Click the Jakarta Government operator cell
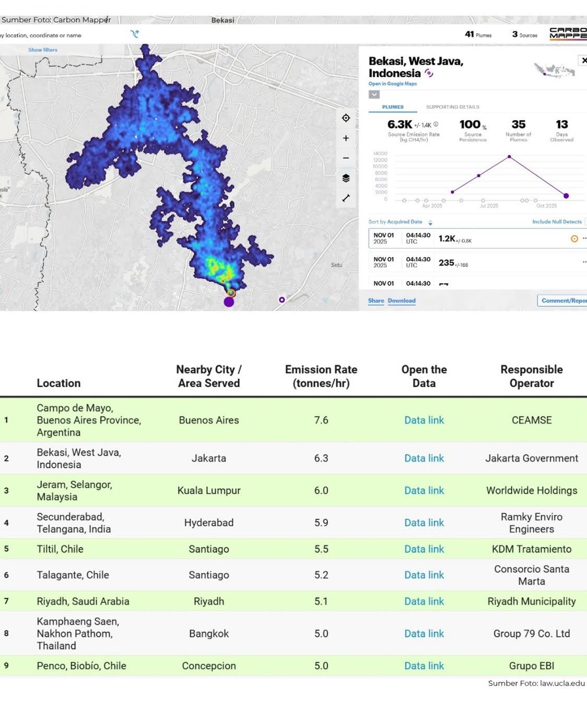587x719 pixels. pos(532,458)
